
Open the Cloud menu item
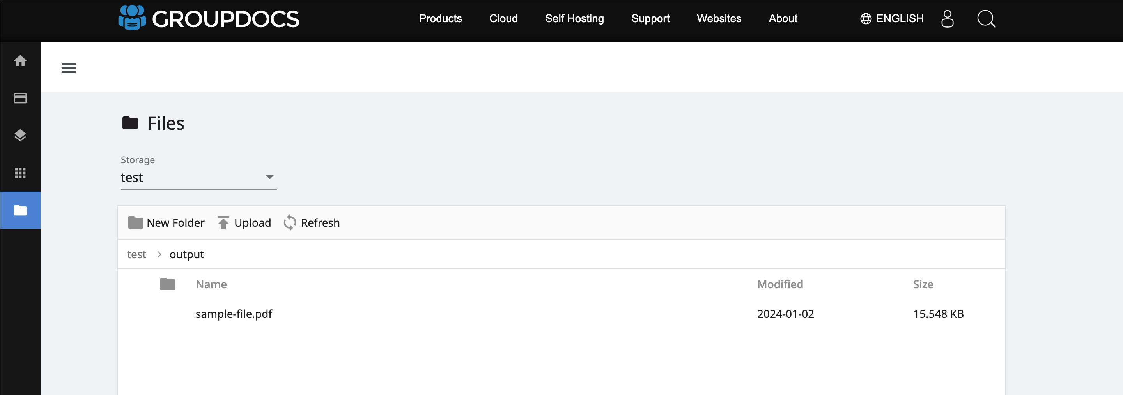(503, 19)
